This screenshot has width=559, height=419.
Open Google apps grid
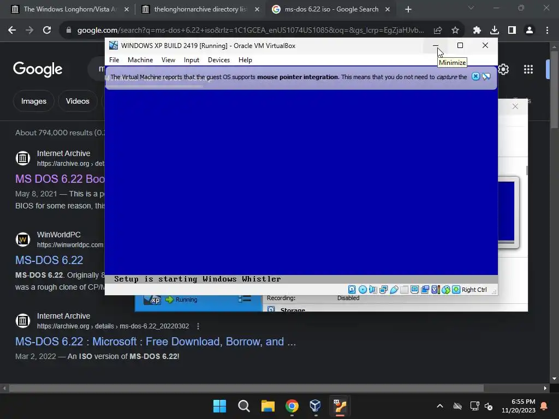(528, 69)
